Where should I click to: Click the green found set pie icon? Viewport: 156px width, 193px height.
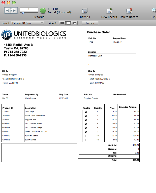coord(43,11)
